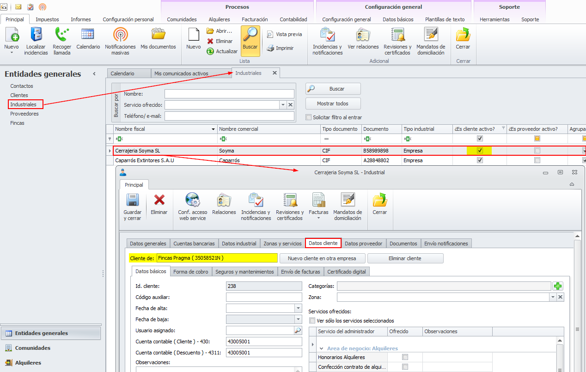Open the Calendario ribbon icon
Viewport: 586px width, 372px height.
click(x=88, y=39)
